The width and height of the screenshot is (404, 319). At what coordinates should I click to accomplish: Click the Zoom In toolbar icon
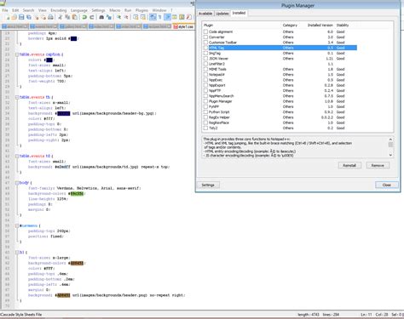[118, 17]
